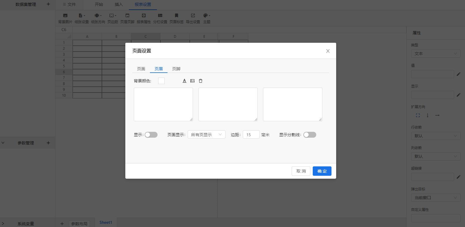Screen dimensions: 465x227
Task: Open the 页面显示 dropdown
Action: tap(206, 135)
